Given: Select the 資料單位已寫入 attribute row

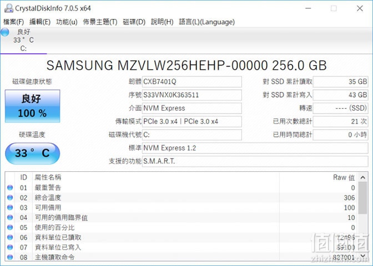Looking at the screenshot, I should tap(182, 248).
